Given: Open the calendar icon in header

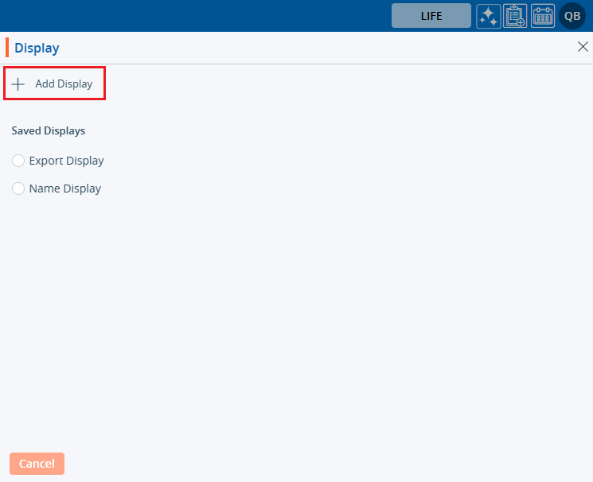Looking at the screenshot, I should coord(543,16).
